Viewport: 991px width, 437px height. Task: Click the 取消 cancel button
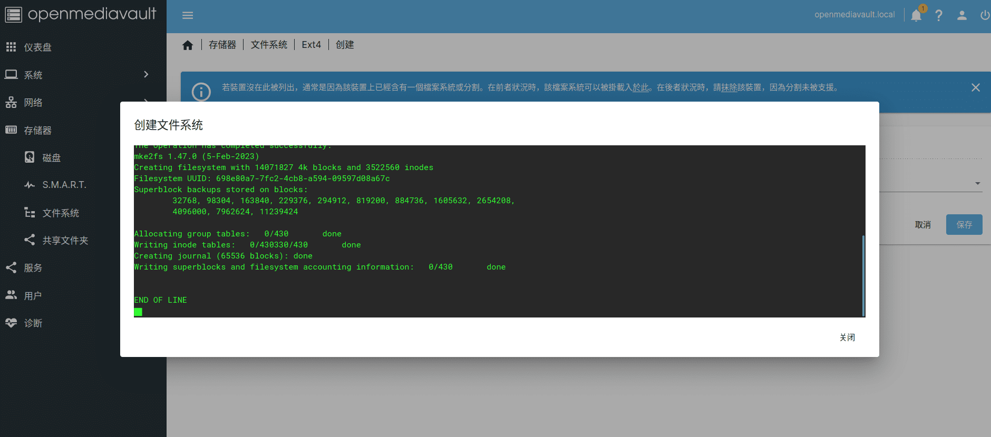(922, 225)
